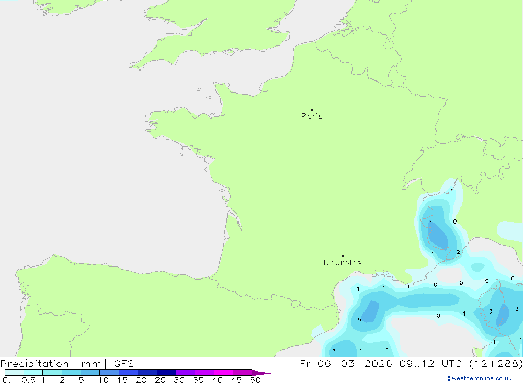Click the '(12+288)' forecast offset text

[496, 363]
